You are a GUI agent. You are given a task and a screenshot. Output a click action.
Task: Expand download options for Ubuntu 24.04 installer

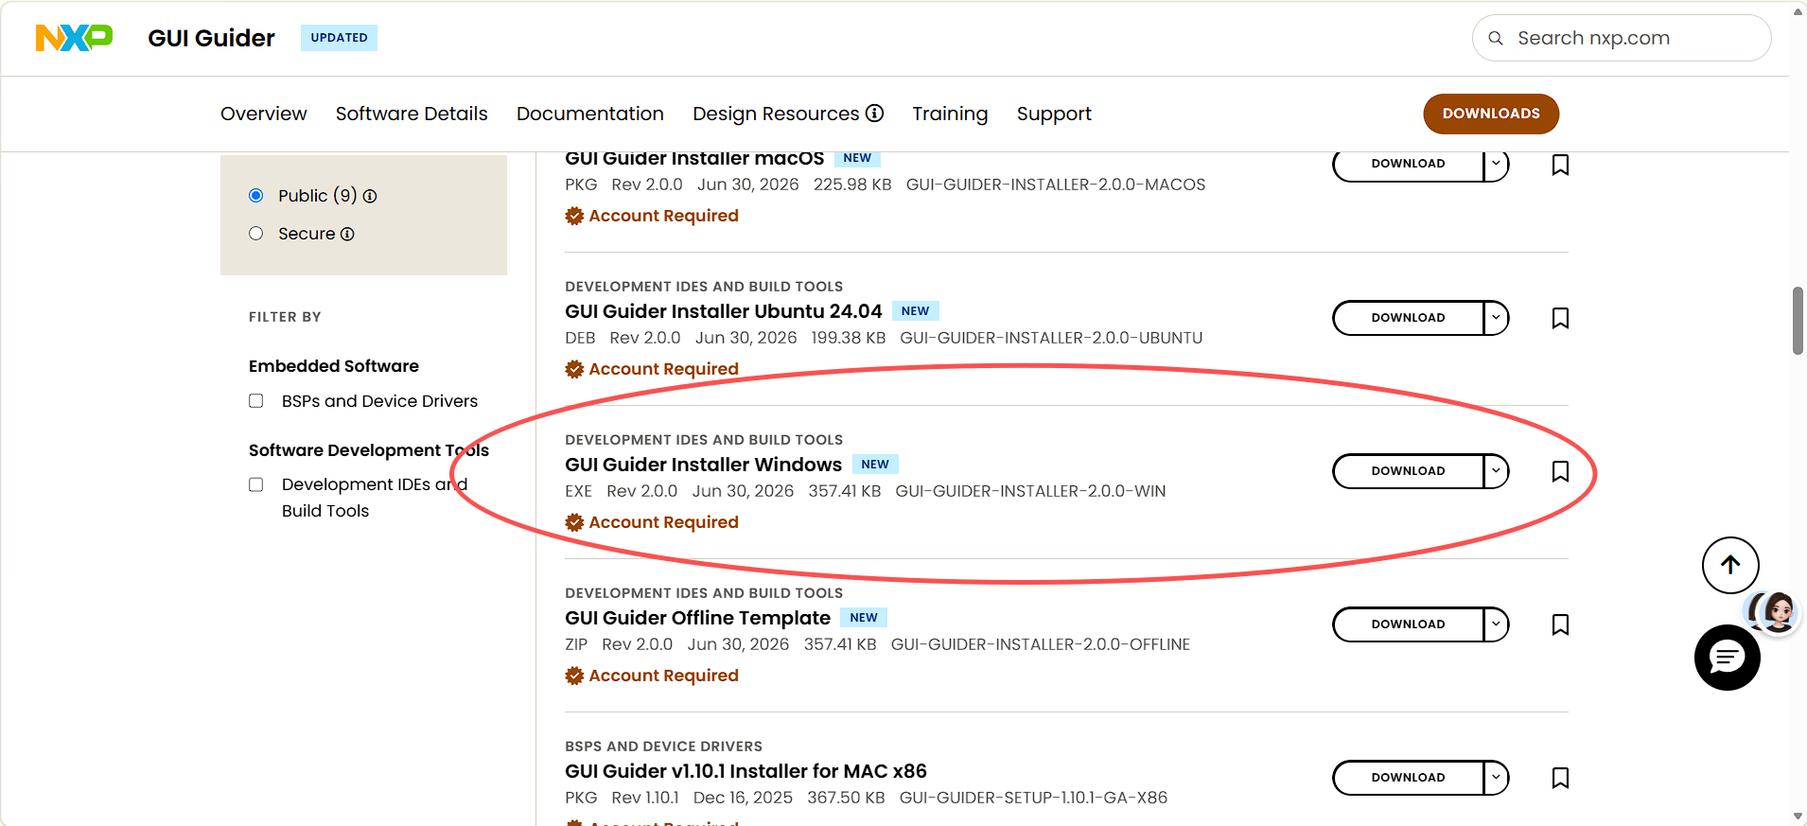1496,318
